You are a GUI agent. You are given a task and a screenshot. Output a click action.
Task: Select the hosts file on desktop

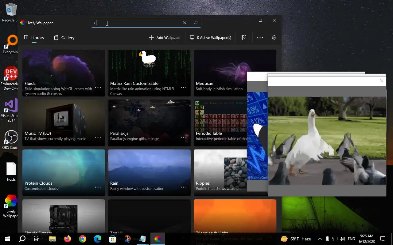point(11,172)
